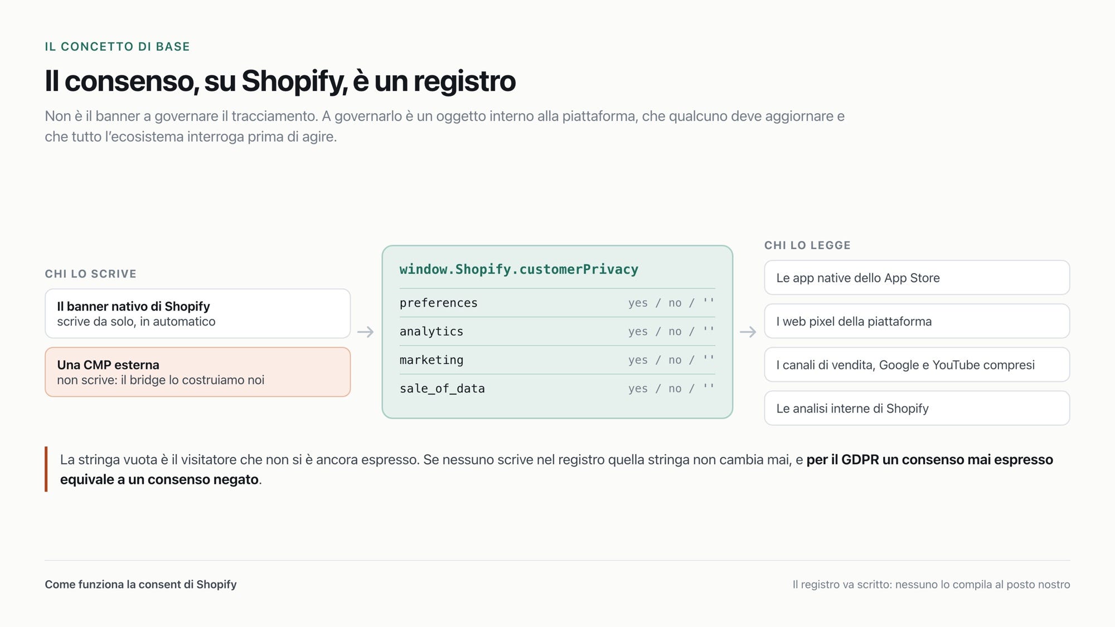The height and width of the screenshot is (627, 1115).
Task: Click "non scrive: il bridge lo costruiamo noi"
Action: [161, 380]
